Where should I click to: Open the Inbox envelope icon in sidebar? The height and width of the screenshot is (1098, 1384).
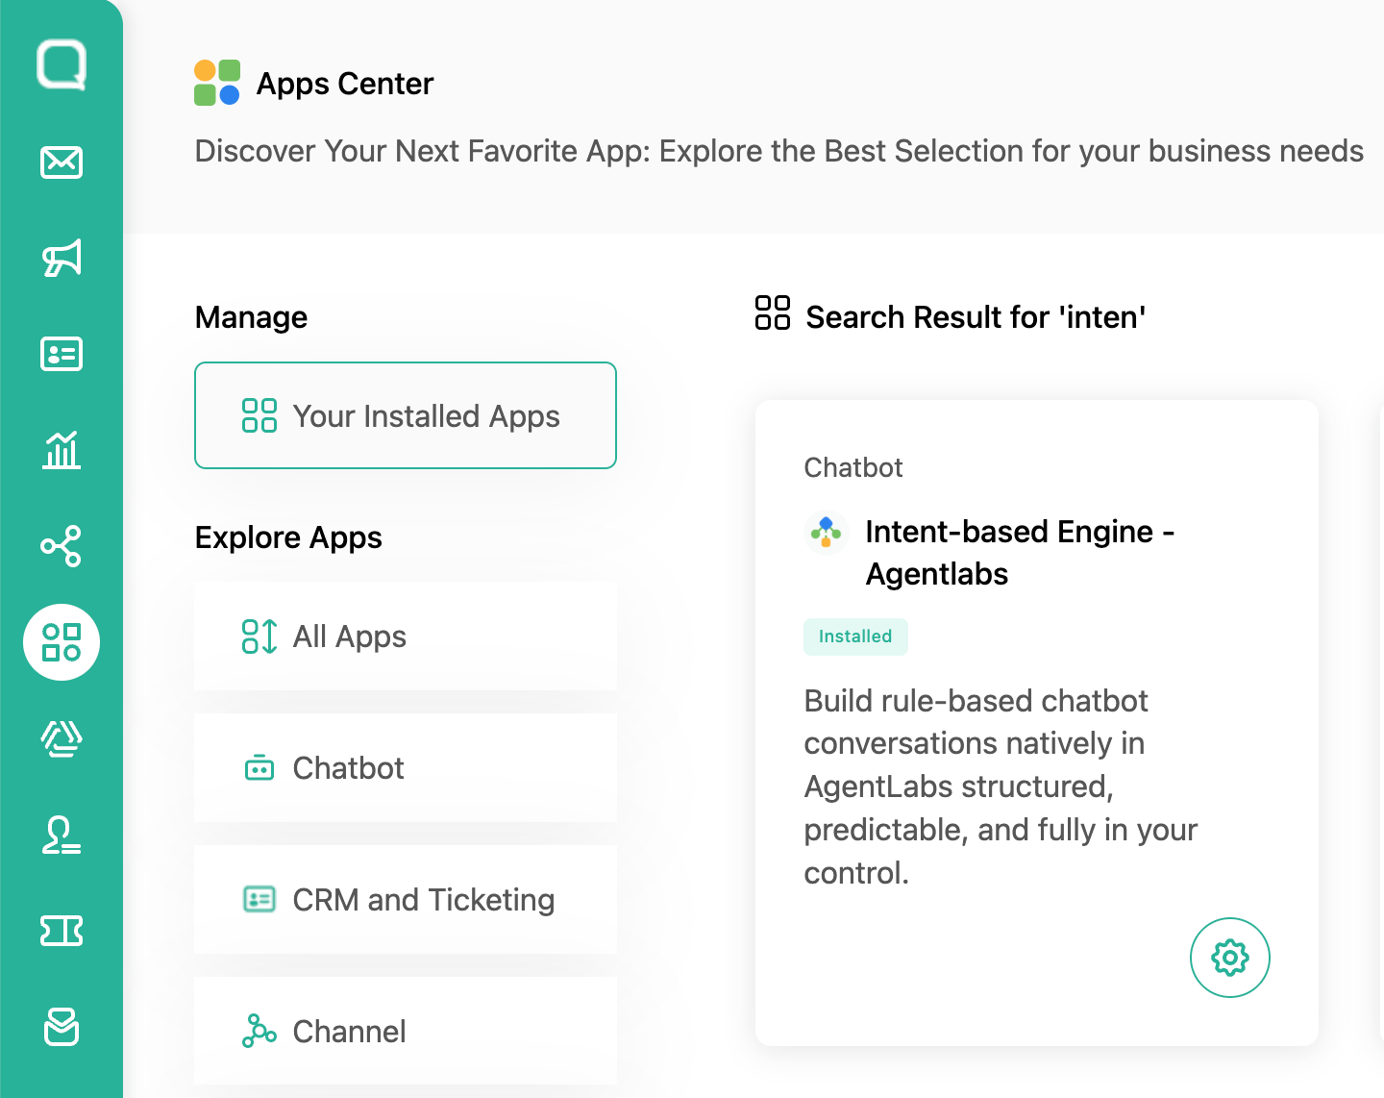[62, 162]
